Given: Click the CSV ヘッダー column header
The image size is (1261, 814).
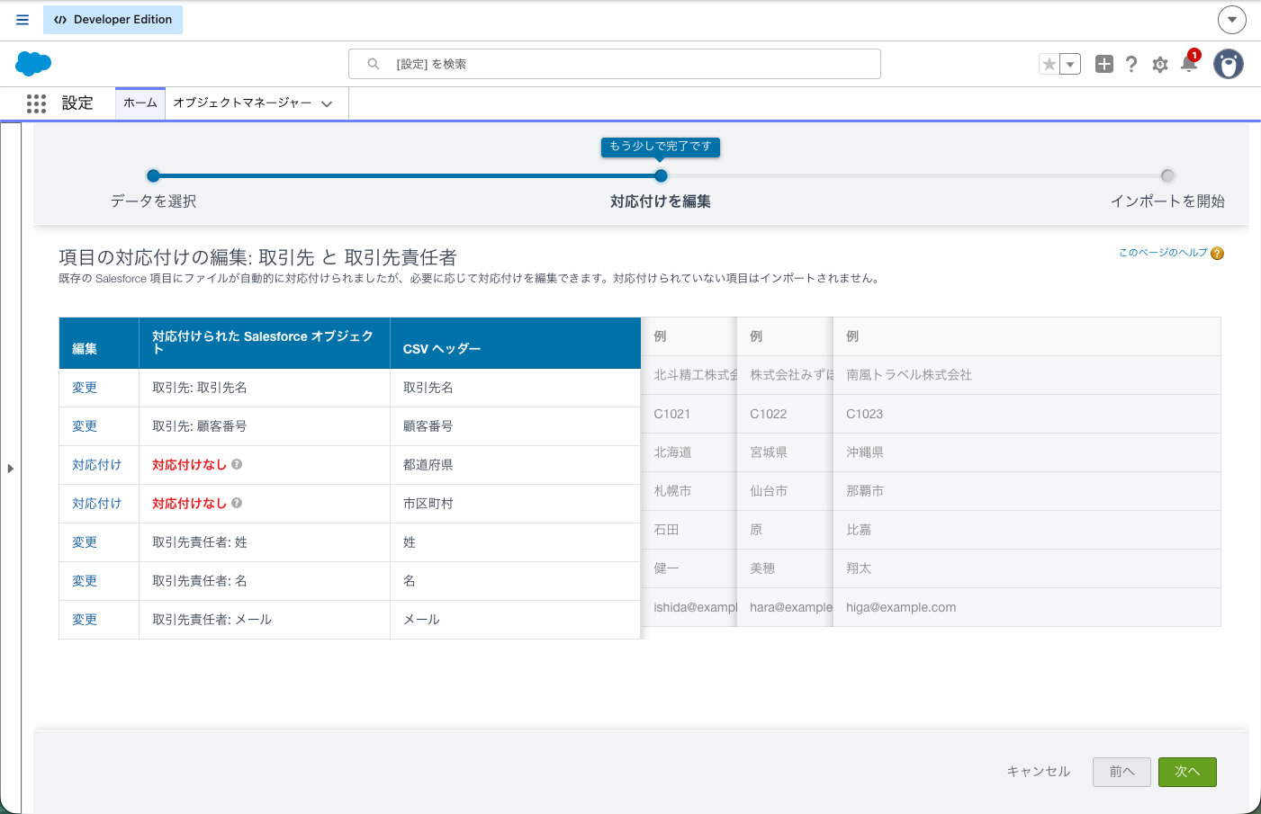Looking at the screenshot, I should coord(516,344).
